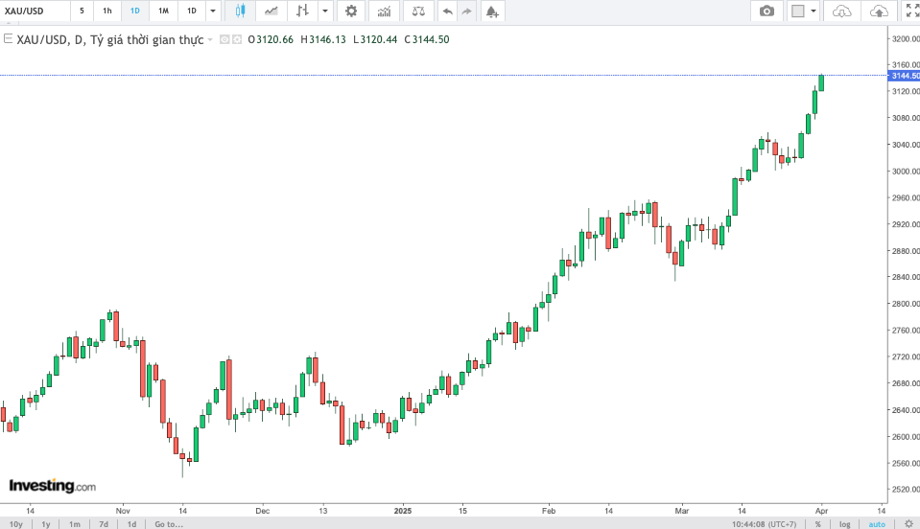
Task: Toggle series visibility eye in legend
Action: pyautogui.click(x=224, y=40)
